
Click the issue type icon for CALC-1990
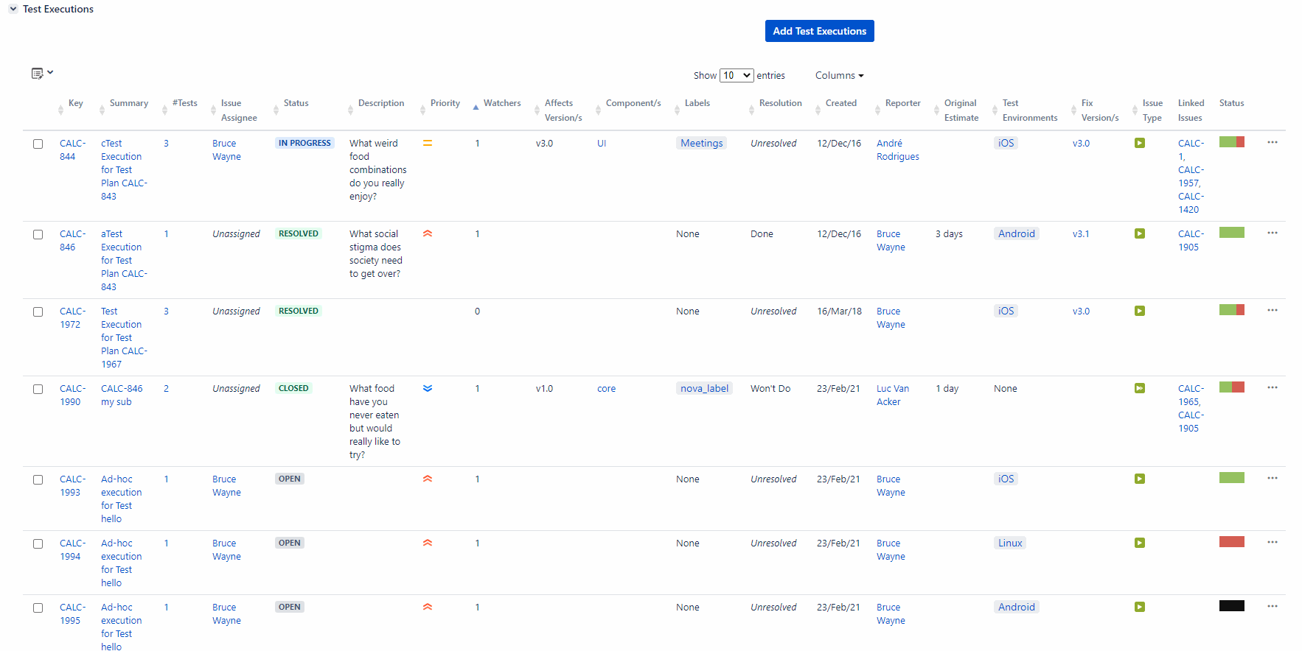click(x=1139, y=388)
